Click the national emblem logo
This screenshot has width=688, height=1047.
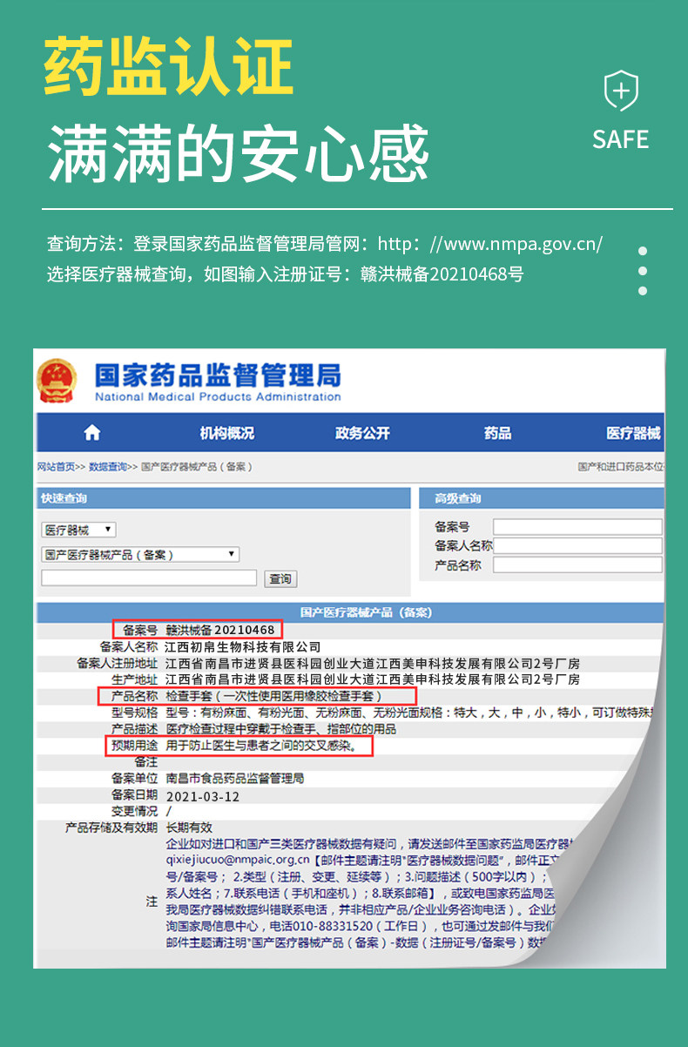(x=57, y=381)
